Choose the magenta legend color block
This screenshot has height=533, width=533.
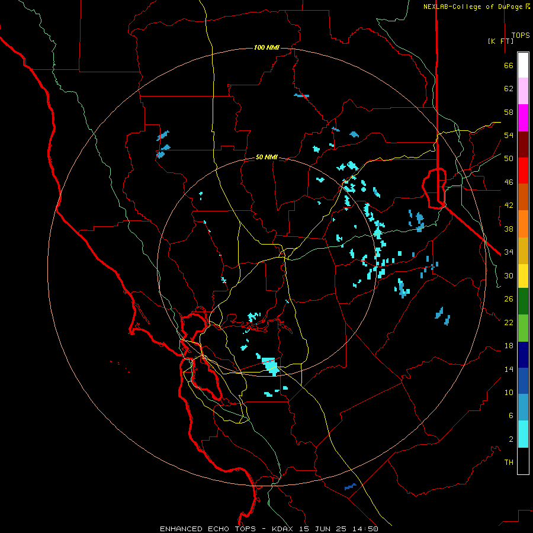[523, 118]
